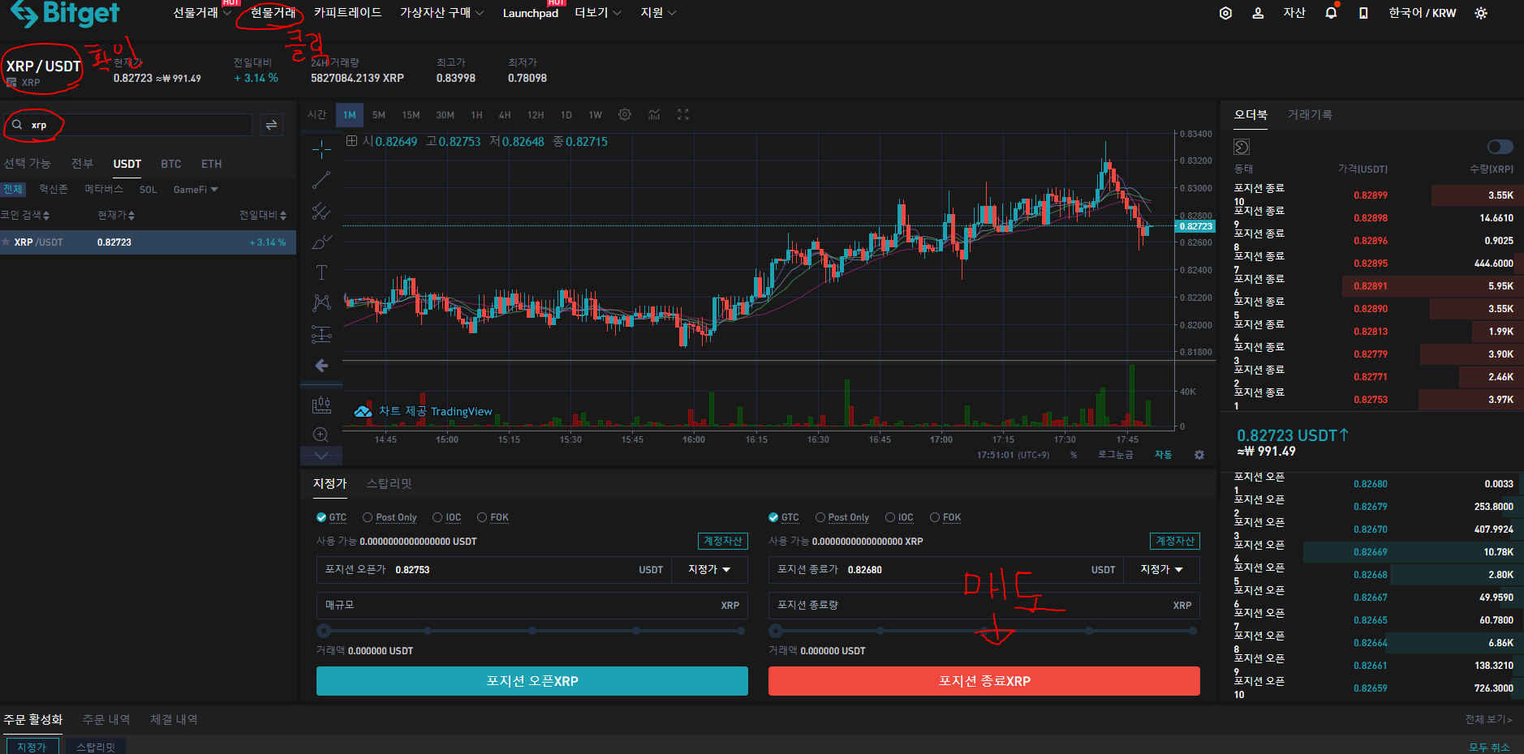Expand the 선물거래 menu dropdown
Viewport: 1524px width, 754px height.
(x=202, y=13)
